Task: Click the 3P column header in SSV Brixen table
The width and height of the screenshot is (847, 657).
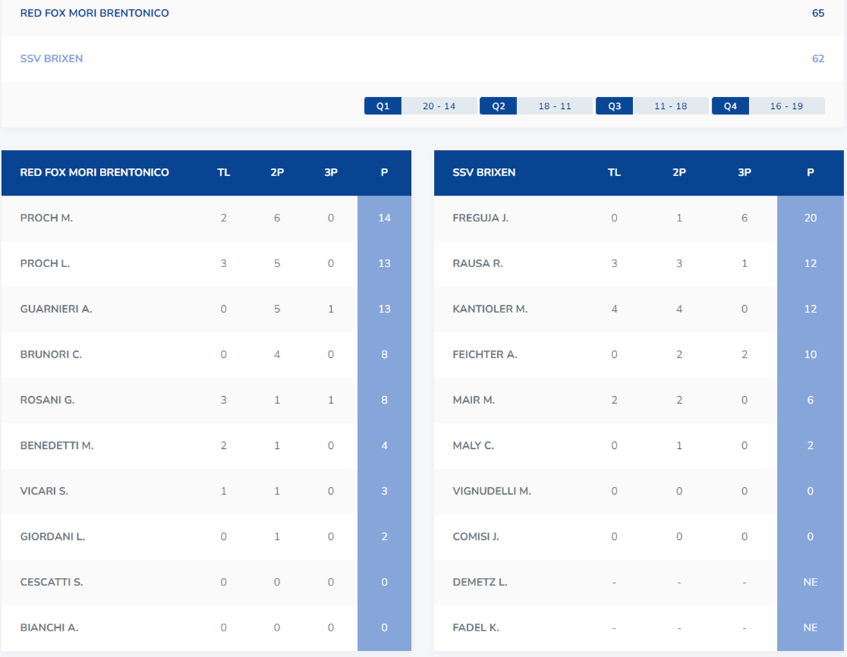Action: click(744, 173)
